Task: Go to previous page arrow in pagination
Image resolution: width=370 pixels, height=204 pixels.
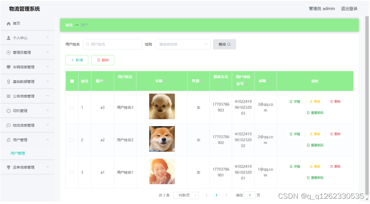Action: pos(207,195)
